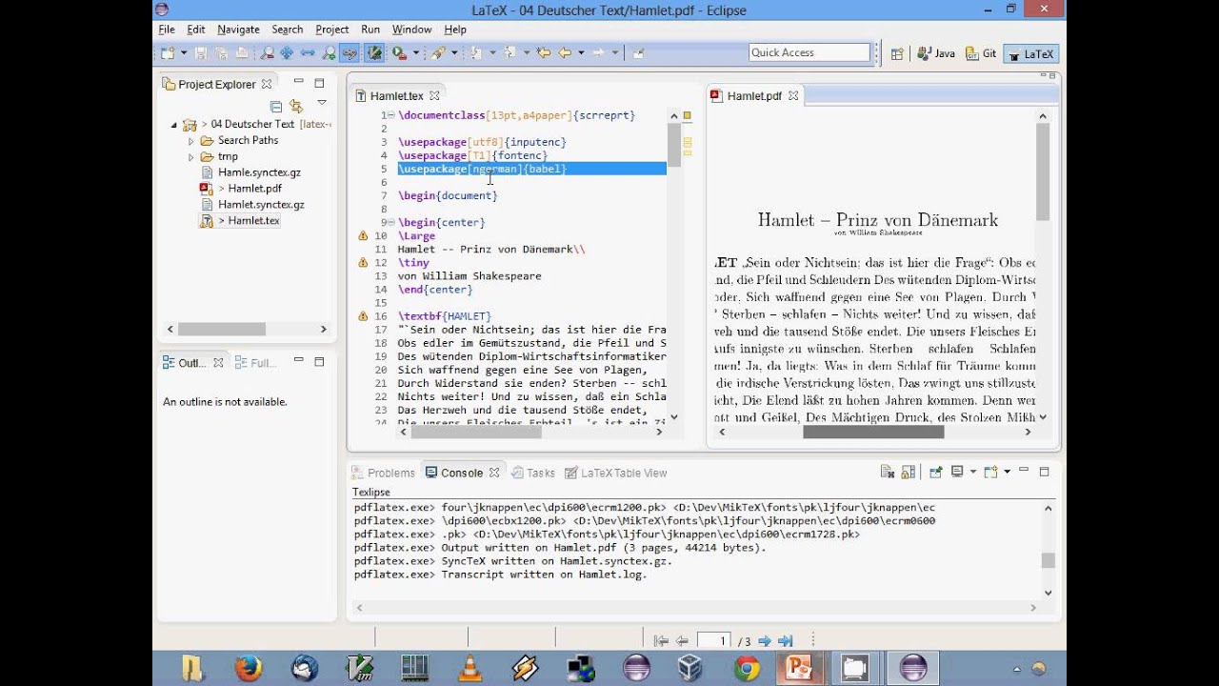Click the Open Perspective icon
1219x686 pixels.
[x=896, y=53]
